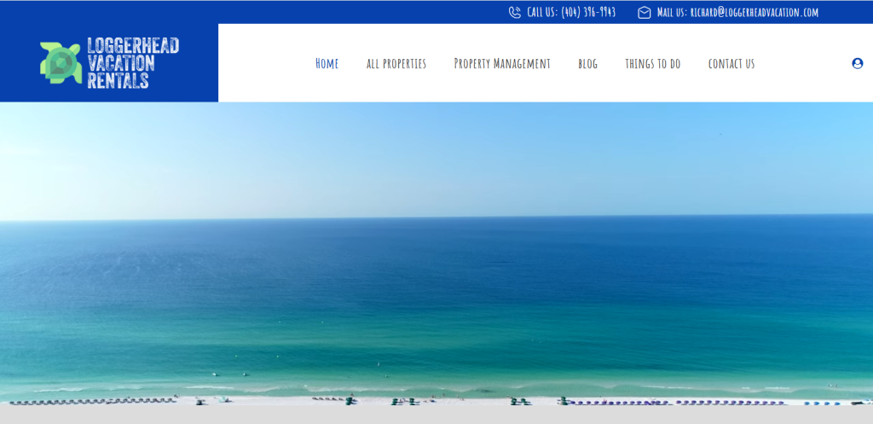Click the green umbrellas on the beach
The image size is (873, 424).
(x=401, y=401)
